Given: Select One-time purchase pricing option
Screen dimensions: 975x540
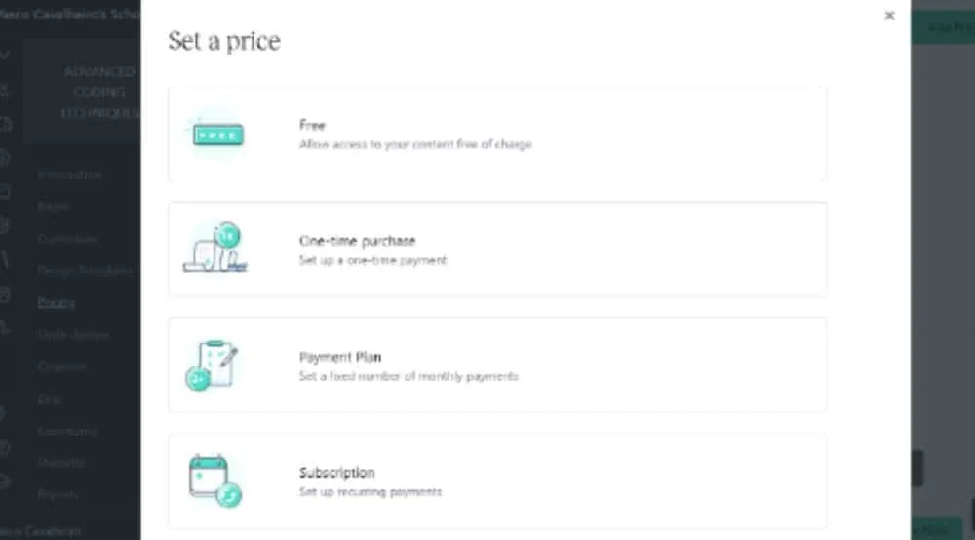Looking at the screenshot, I should tap(497, 250).
